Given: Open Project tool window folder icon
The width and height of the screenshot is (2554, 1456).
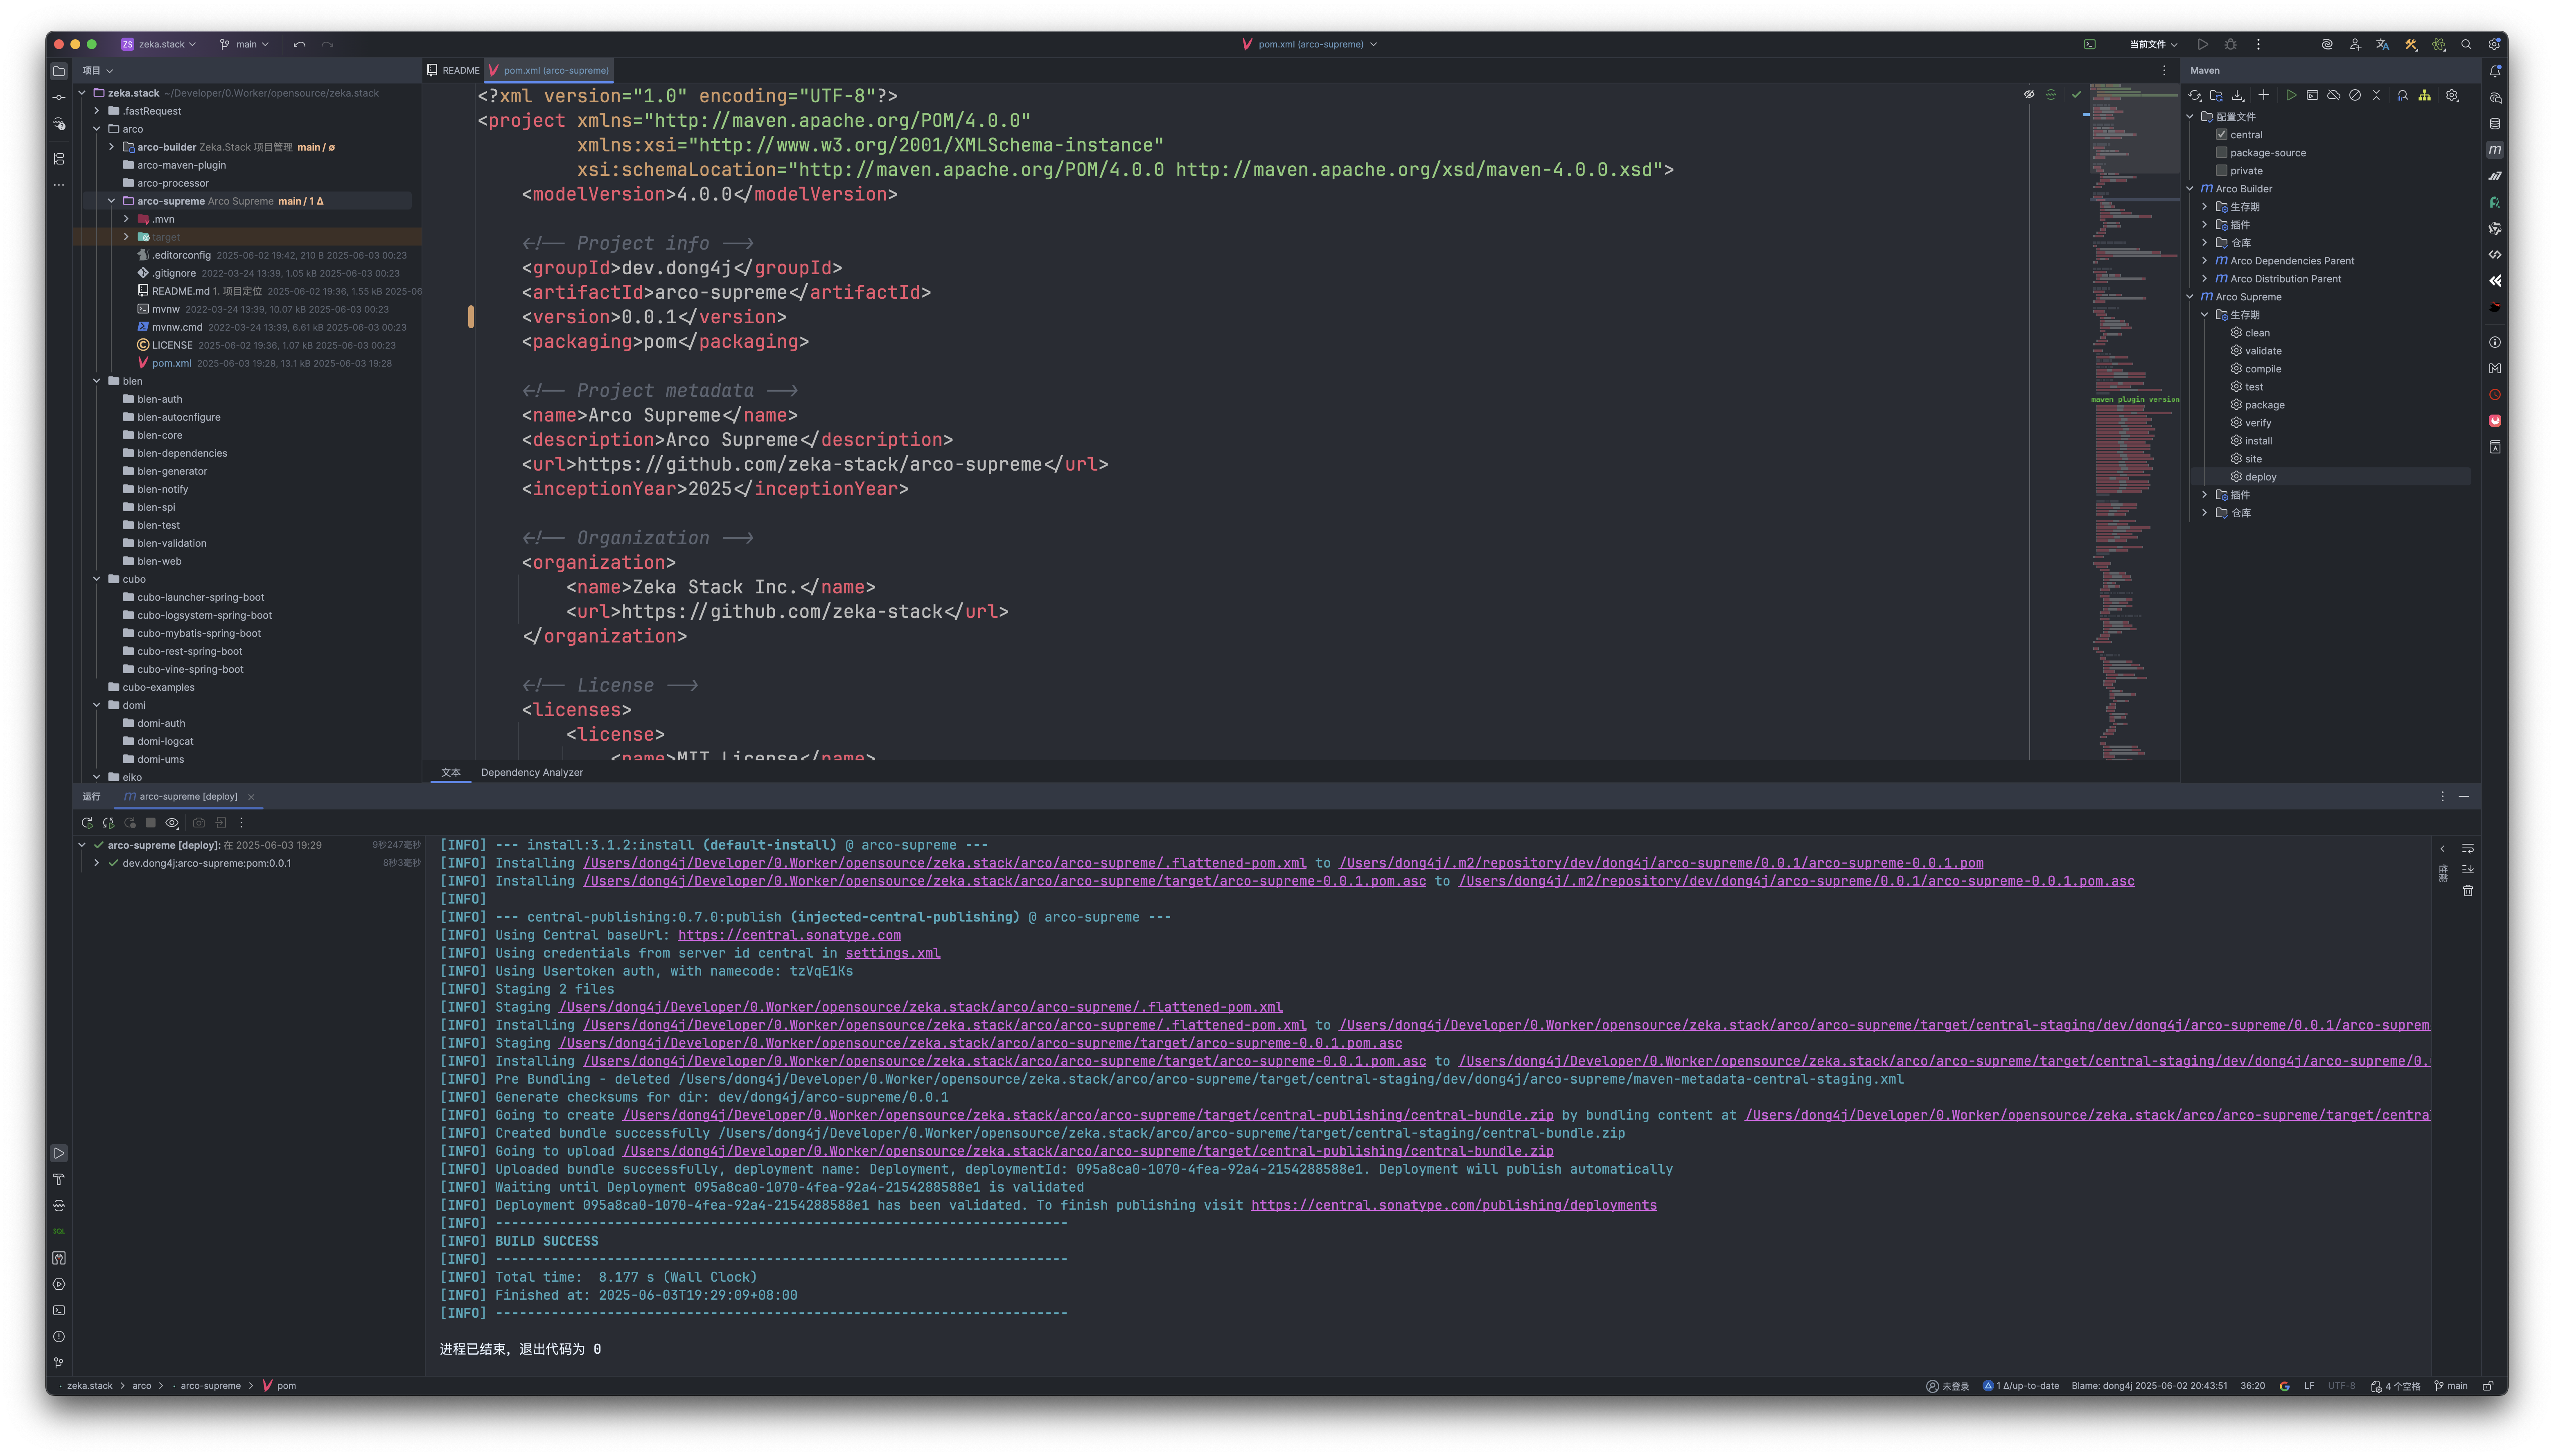Looking at the screenshot, I should [59, 71].
